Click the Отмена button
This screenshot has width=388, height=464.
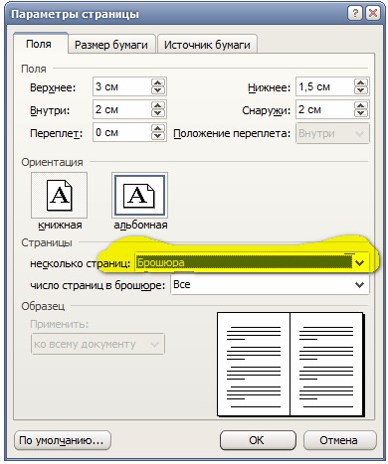339,440
